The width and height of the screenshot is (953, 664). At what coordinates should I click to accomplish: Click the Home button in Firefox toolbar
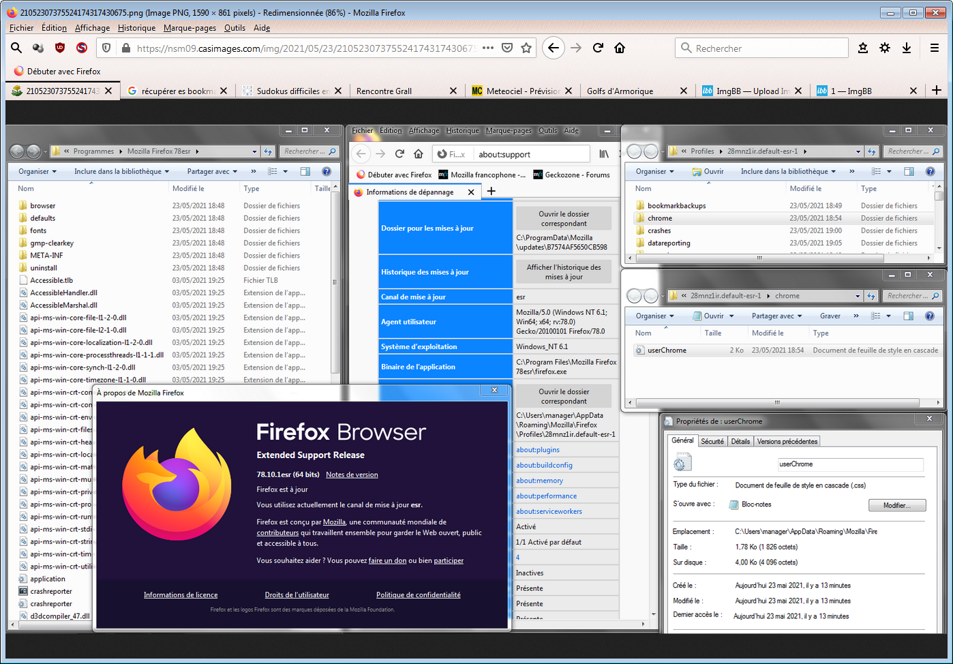[620, 48]
